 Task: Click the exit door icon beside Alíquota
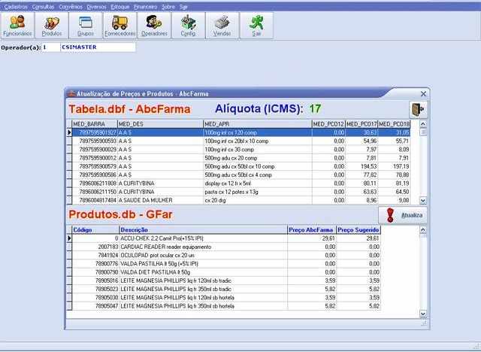[x=418, y=110]
